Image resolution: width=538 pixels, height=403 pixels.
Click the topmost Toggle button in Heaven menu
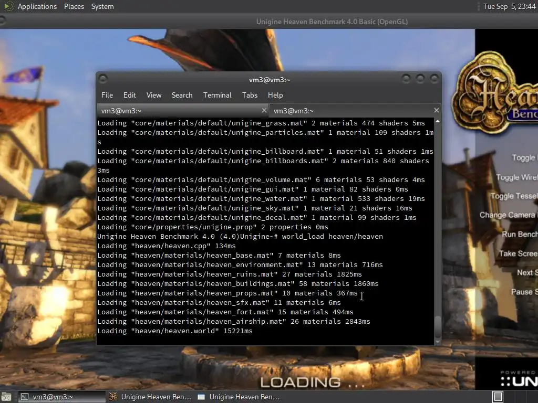tap(525, 157)
